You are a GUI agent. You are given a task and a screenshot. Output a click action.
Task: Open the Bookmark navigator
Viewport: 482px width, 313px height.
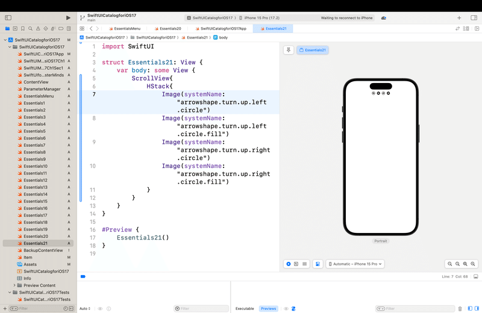(x=23, y=28)
